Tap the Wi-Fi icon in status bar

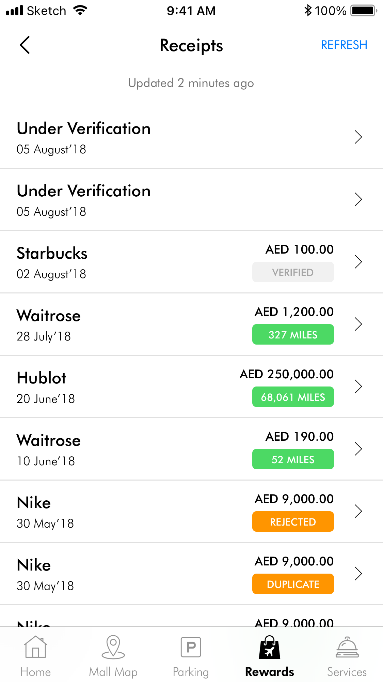(80, 11)
